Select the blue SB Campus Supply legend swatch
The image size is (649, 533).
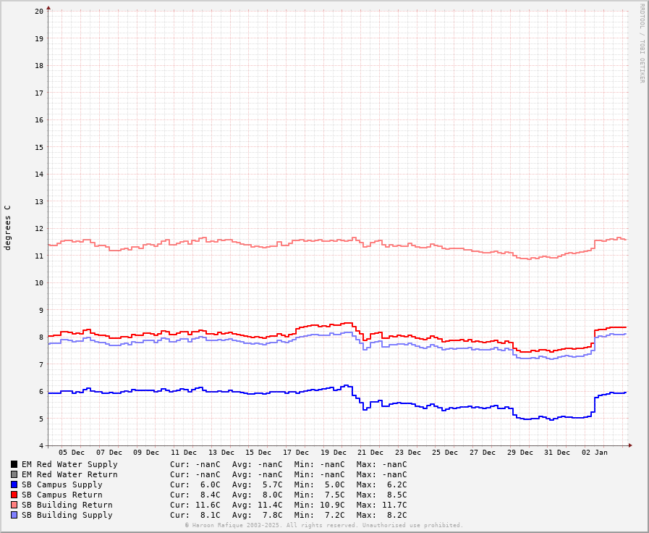click(x=14, y=484)
